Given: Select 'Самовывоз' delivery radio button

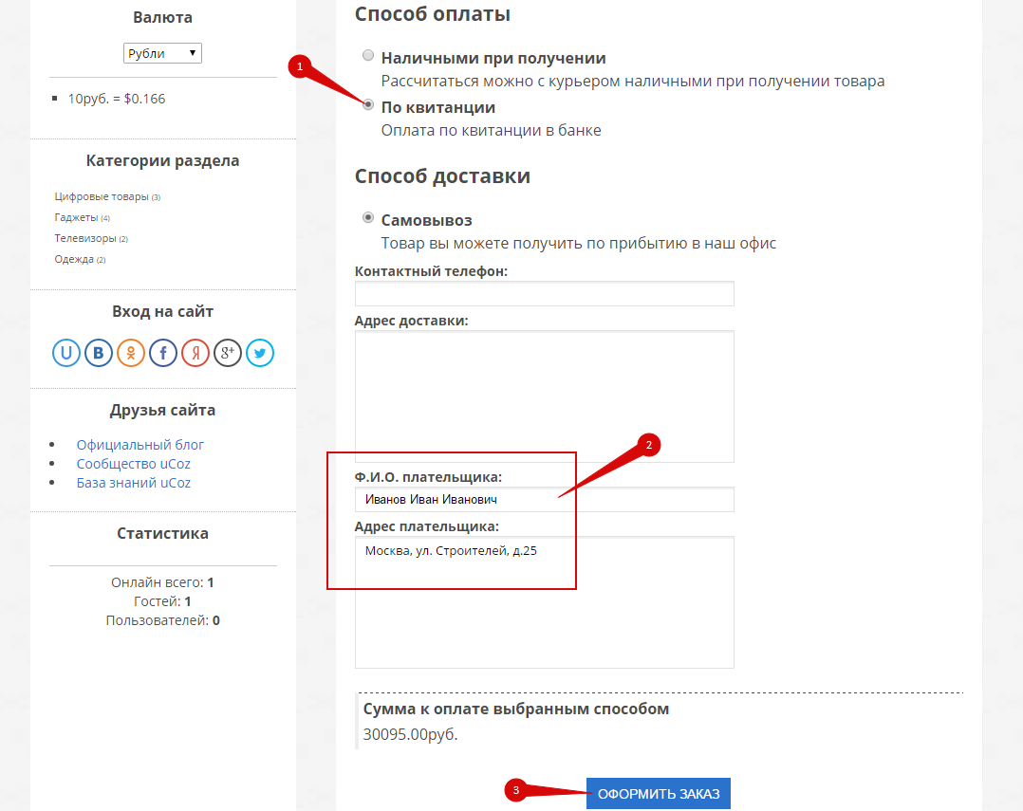Looking at the screenshot, I should tap(368, 218).
